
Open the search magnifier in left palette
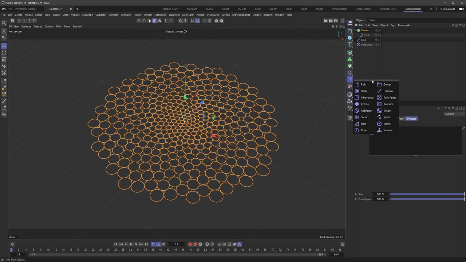click(x=4, y=23)
